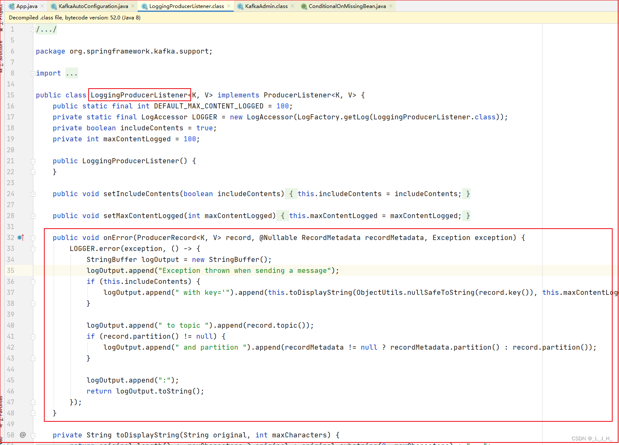This screenshot has height=445, width=619.
Task: Close the ConditionalOnMissingBean.java tab
Action: pos(391,6)
